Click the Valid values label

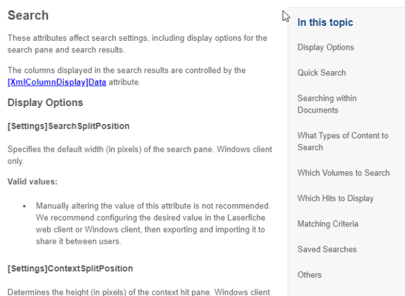(x=32, y=182)
